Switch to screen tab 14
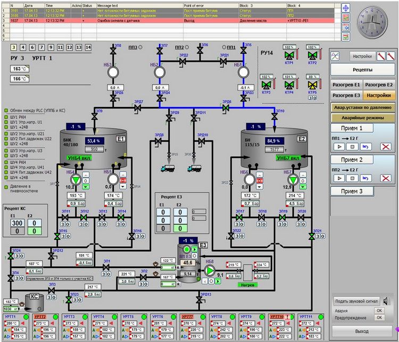 point(88,47)
